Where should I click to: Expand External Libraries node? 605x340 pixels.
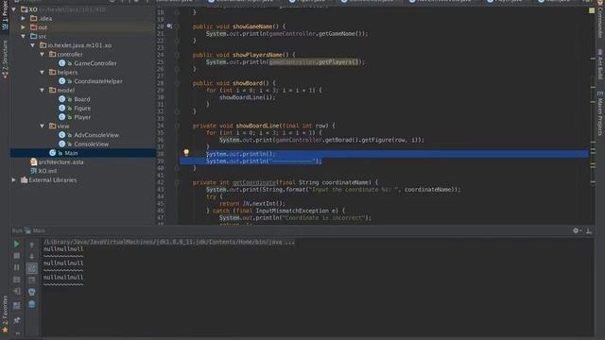(14, 180)
